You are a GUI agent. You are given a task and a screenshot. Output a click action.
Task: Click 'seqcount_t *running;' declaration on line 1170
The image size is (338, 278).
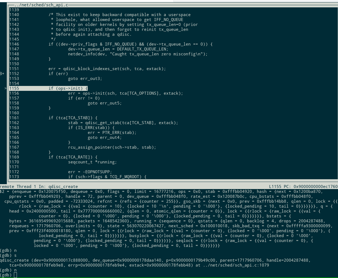92,162
